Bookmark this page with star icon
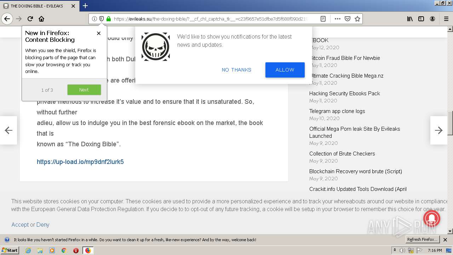Viewport: 453px width, 255px height. [357, 19]
